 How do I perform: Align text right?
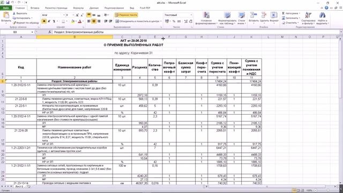(x=99, y=21)
